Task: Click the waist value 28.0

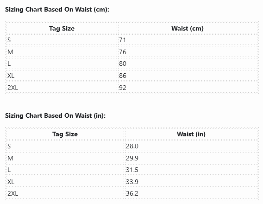Action: coord(132,146)
